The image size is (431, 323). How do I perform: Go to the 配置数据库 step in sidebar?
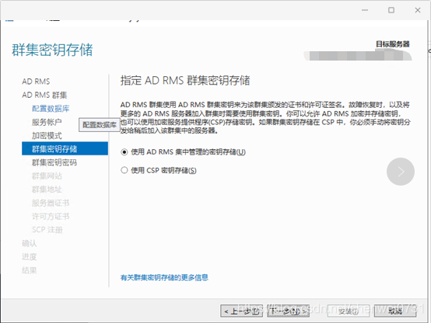[51, 109]
